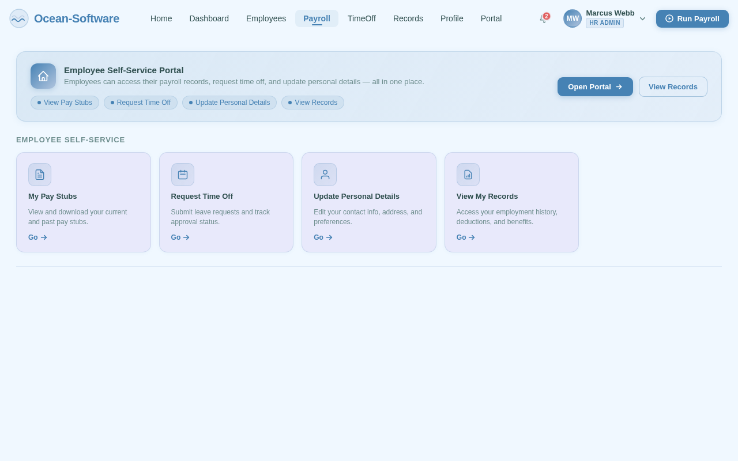Click the home icon on the portal banner
Viewport: 738px width, 461px height.
point(43,75)
